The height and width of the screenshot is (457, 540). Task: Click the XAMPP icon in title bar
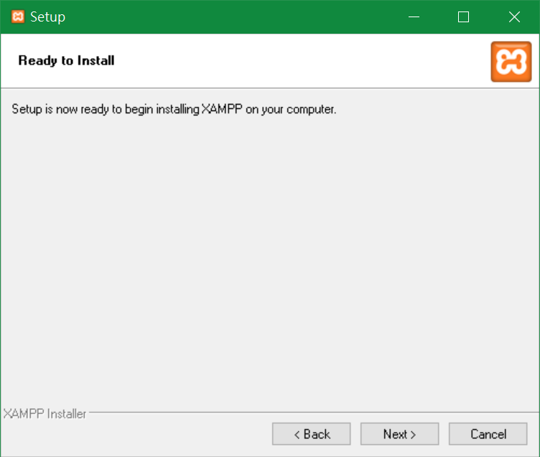(18, 17)
